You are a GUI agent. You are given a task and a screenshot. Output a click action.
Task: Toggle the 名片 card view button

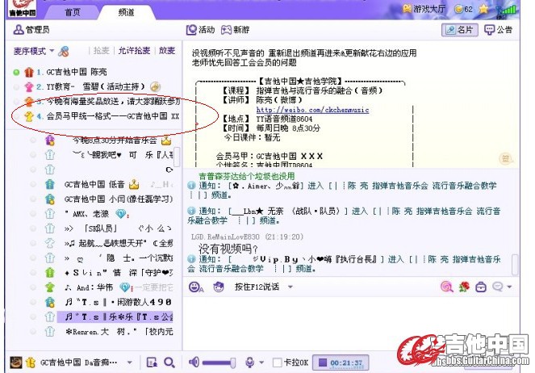pos(459,30)
